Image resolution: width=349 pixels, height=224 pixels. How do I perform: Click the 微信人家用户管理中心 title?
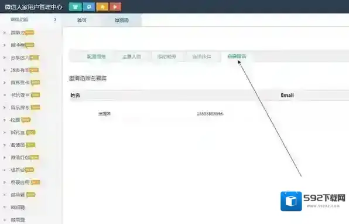[x=33, y=7]
